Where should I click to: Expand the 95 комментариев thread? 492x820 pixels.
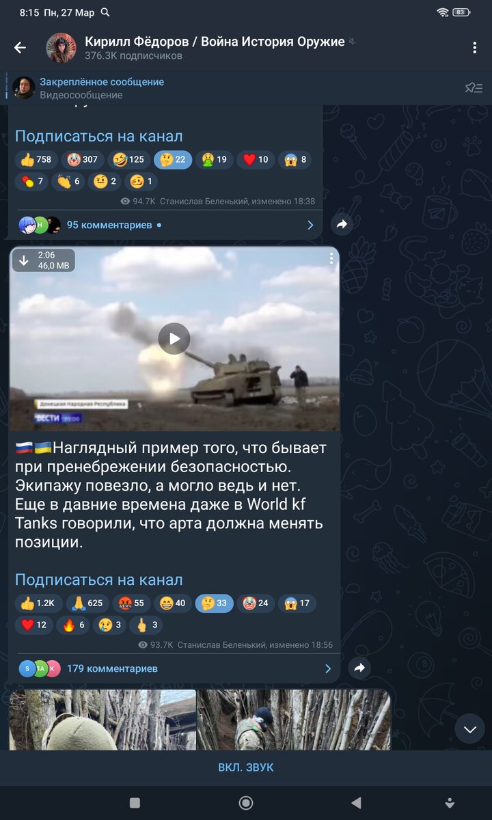click(x=165, y=225)
